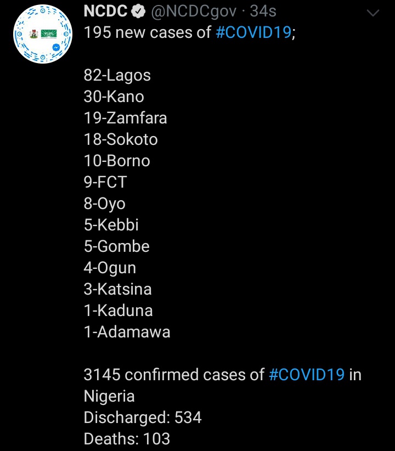The height and width of the screenshot is (451, 395).
Task: Click the '82-Lagos' line
Action: [x=117, y=75]
